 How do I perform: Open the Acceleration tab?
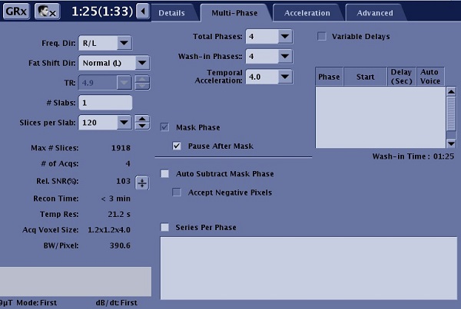click(x=307, y=13)
